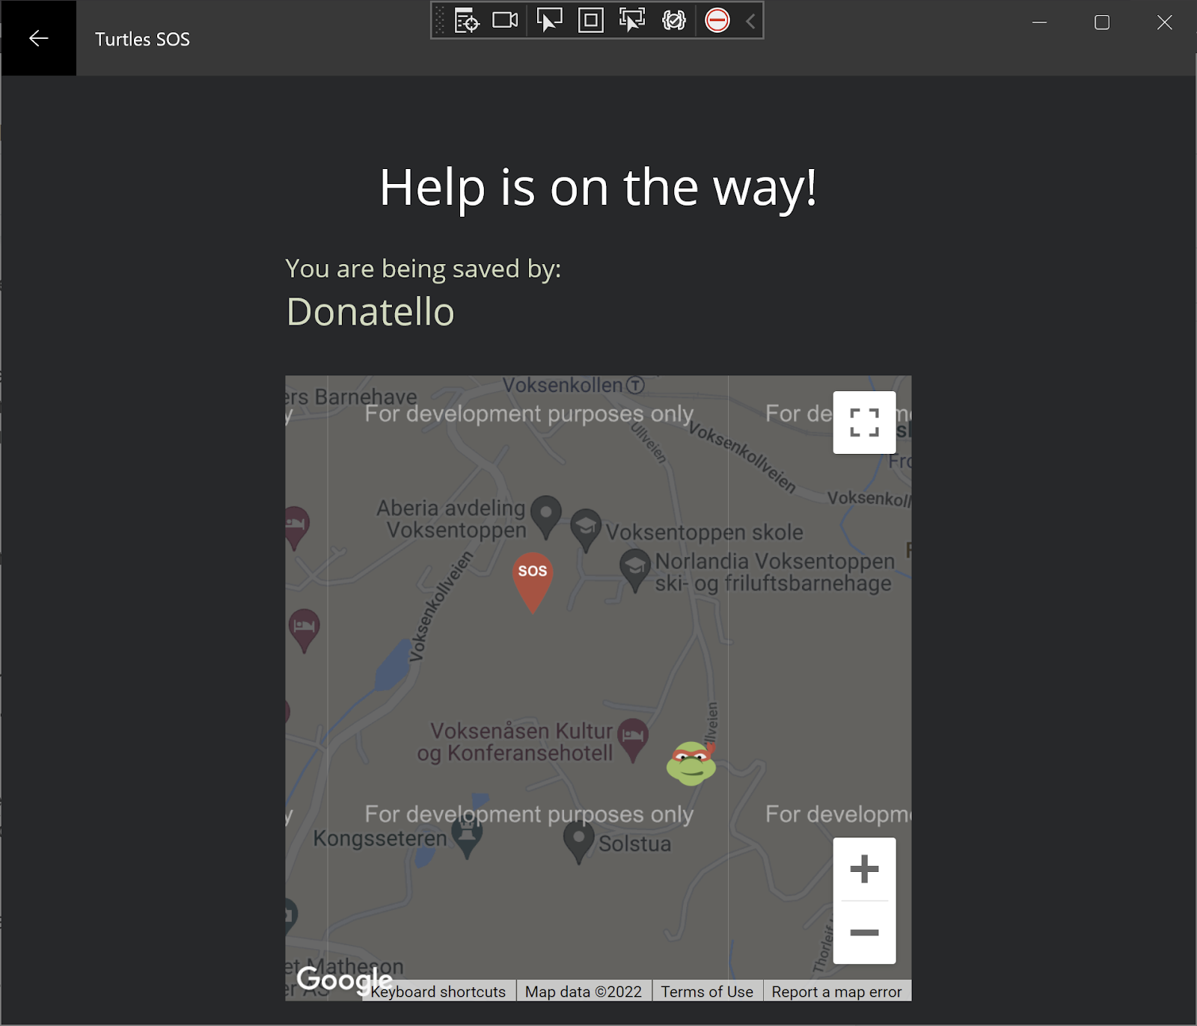Click the turtle face marker on map

point(691,764)
